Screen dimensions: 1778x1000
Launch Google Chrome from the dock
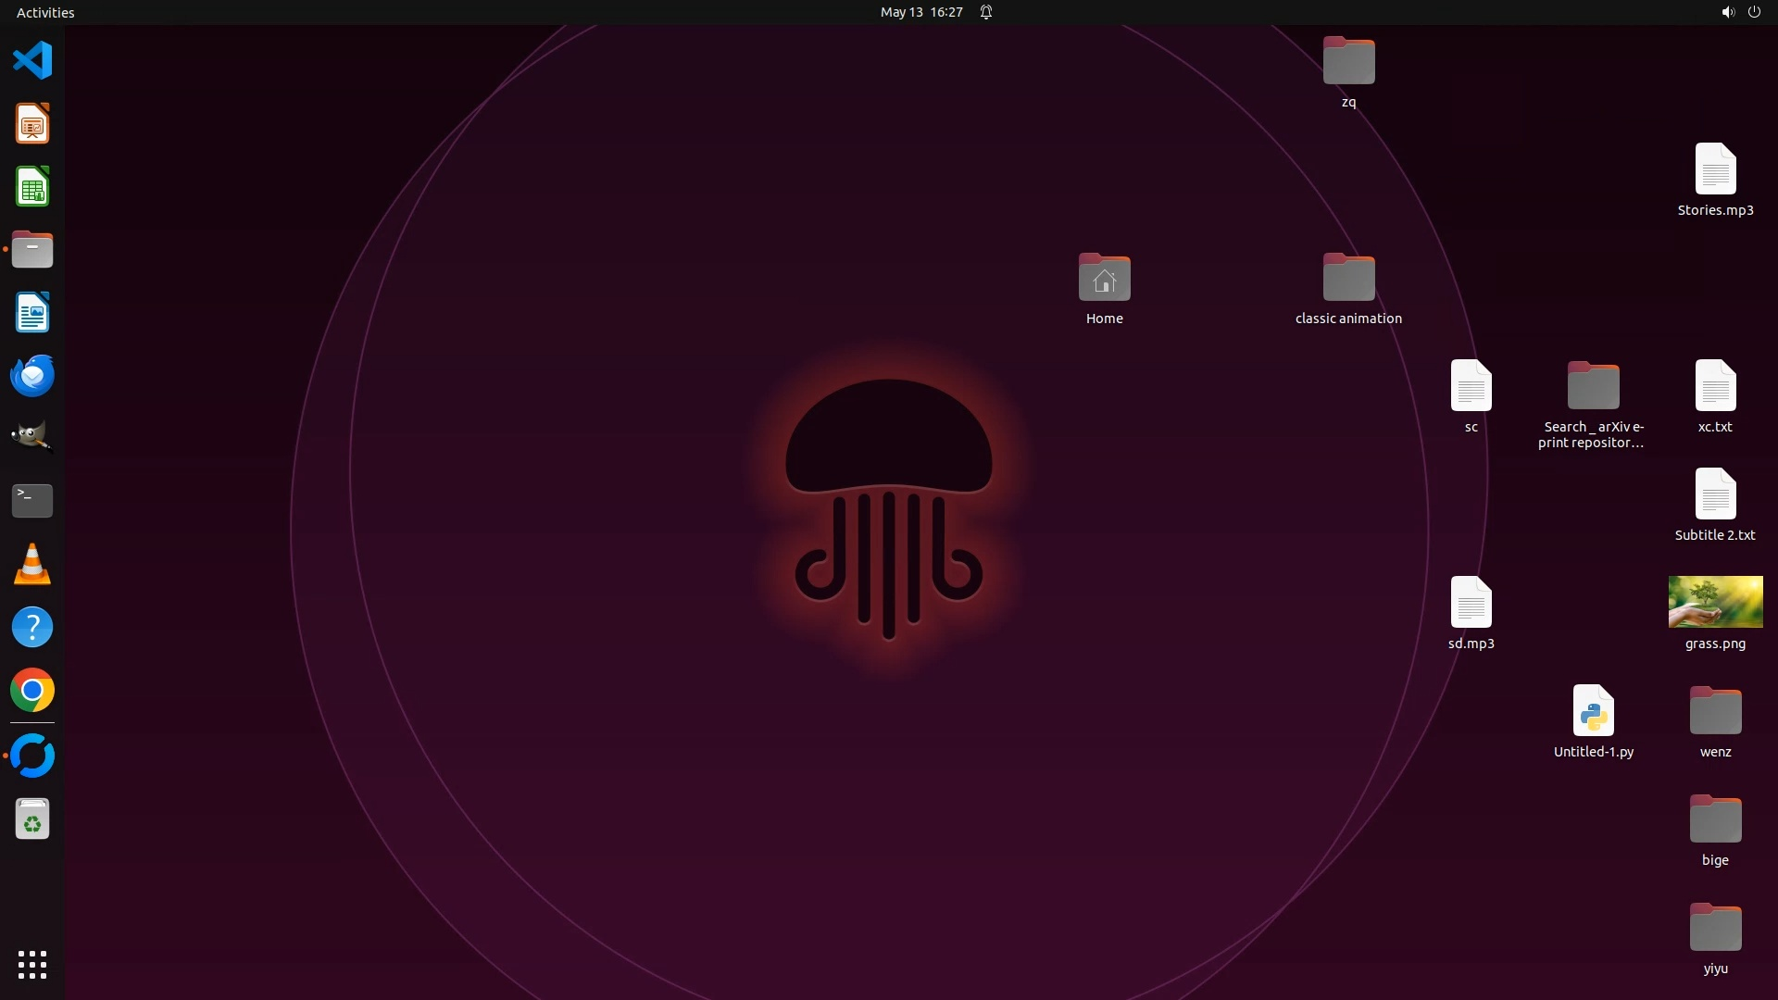[x=32, y=691]
